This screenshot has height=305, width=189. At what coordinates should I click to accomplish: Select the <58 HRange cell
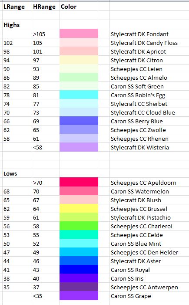click(46, 147)
